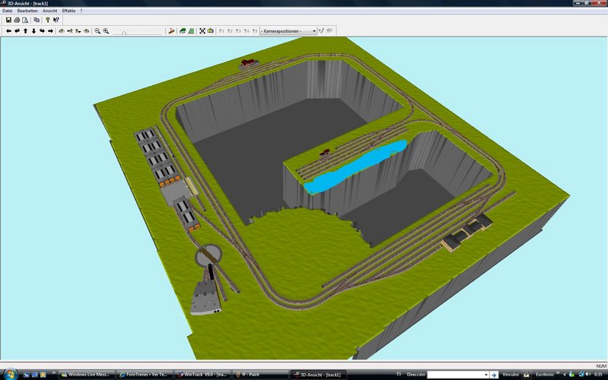The image size is (608, 380).
Task: Click the add camera position icon right of the dropdown
Action: [x=321, y=30]
